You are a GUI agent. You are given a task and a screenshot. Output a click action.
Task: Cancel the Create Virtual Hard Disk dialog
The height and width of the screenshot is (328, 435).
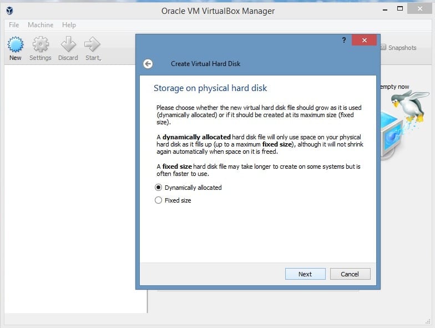click(x=350, y=274)
